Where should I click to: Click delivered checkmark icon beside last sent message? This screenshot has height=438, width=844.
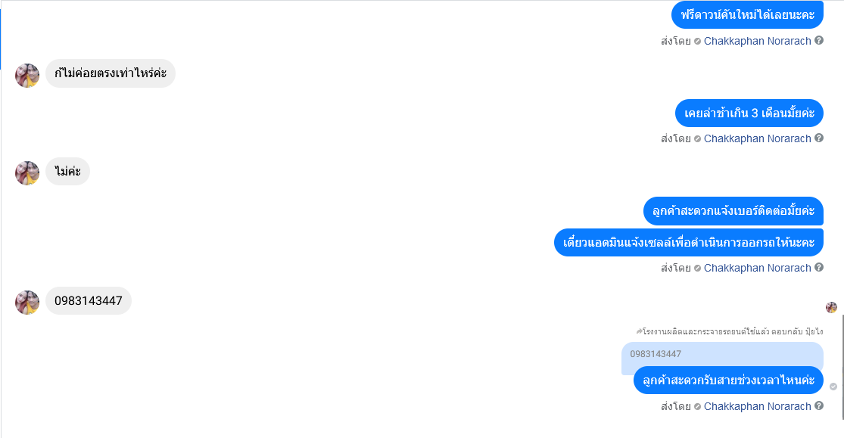tap(833, 387)
